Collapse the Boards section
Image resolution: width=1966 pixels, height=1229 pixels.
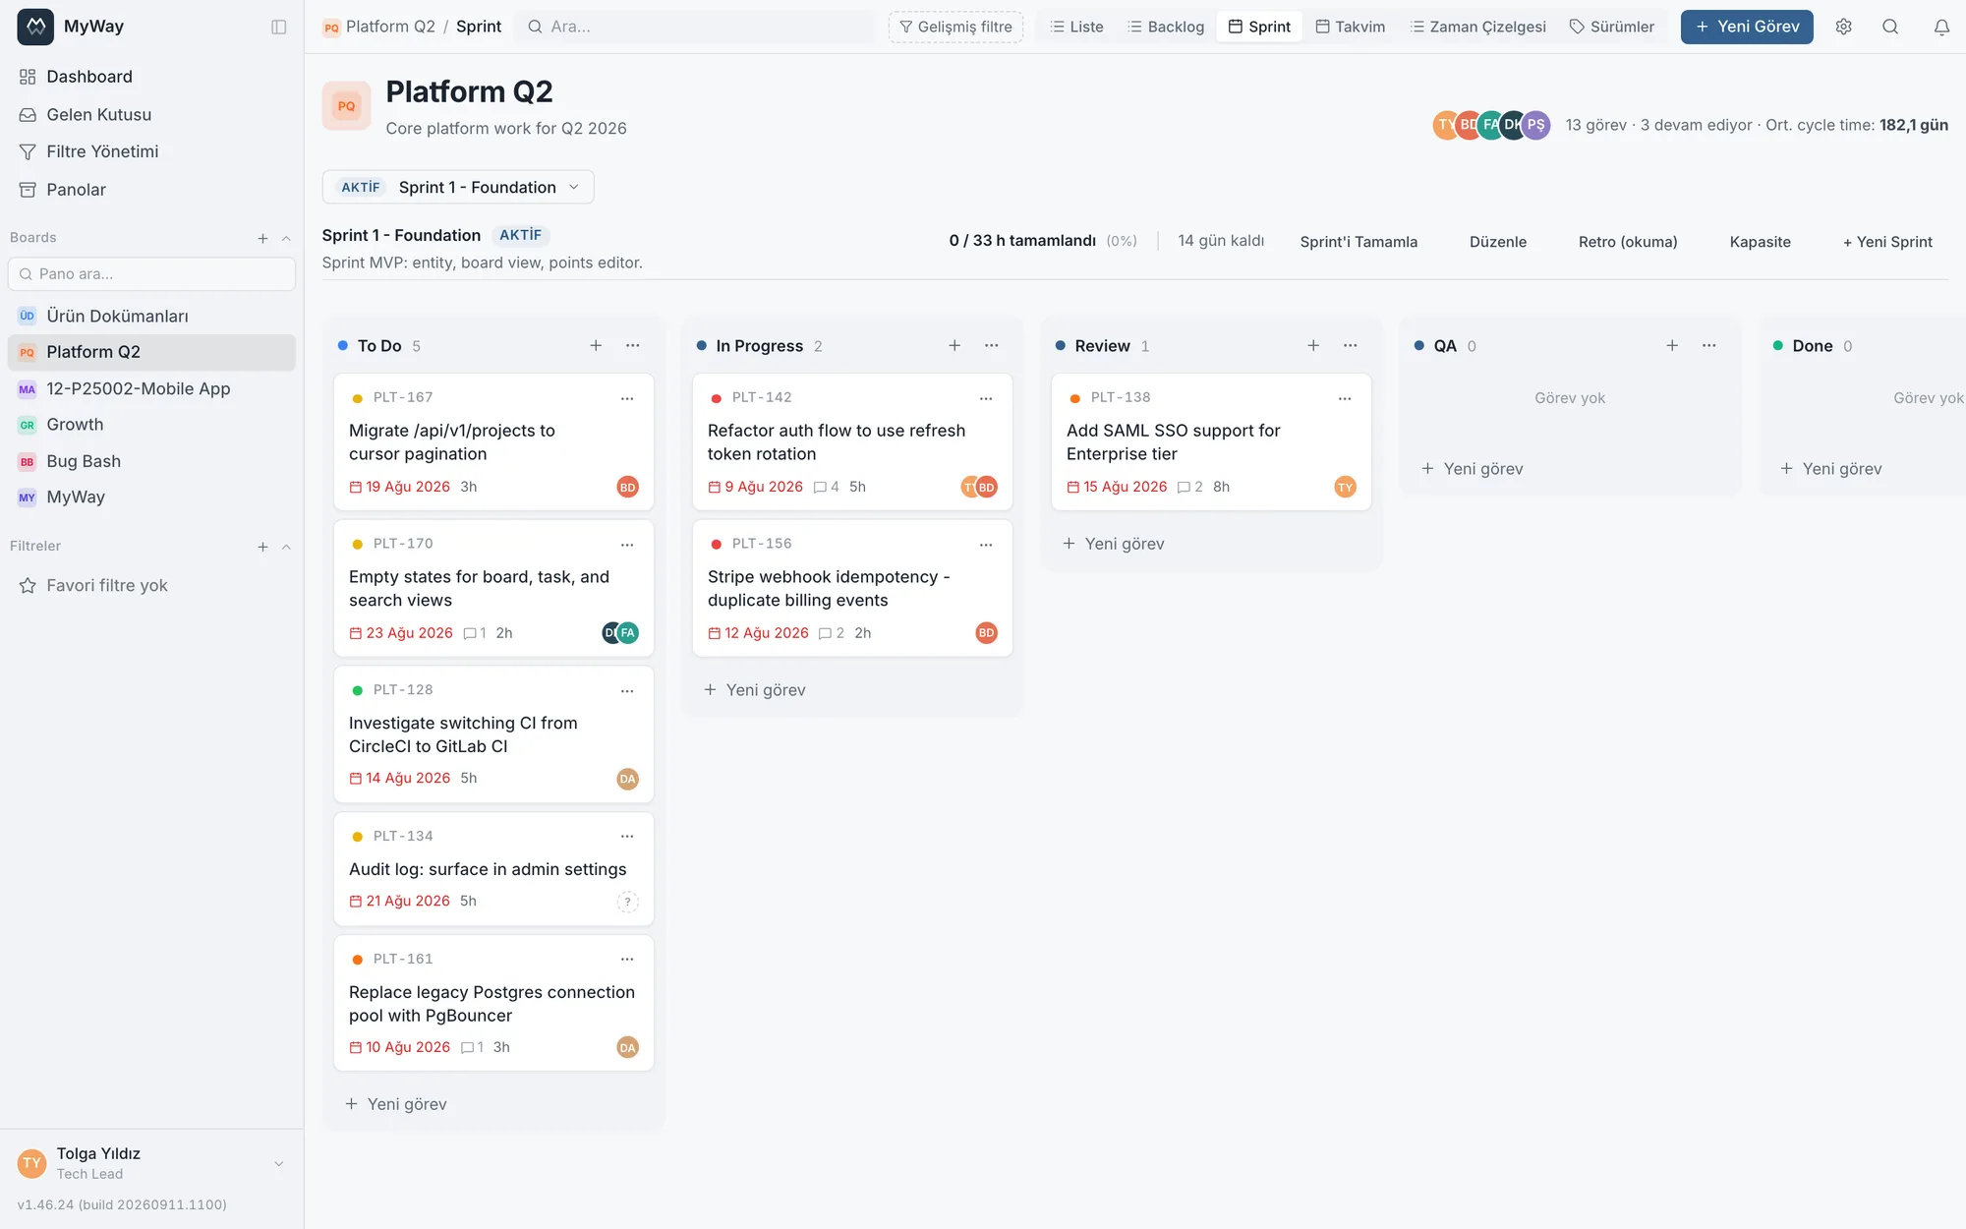tap(286, 238)
